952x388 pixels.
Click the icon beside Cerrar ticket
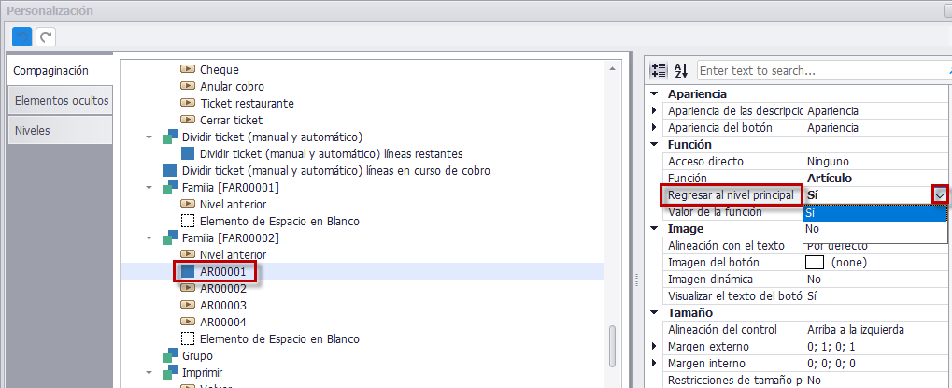(188, 121)
